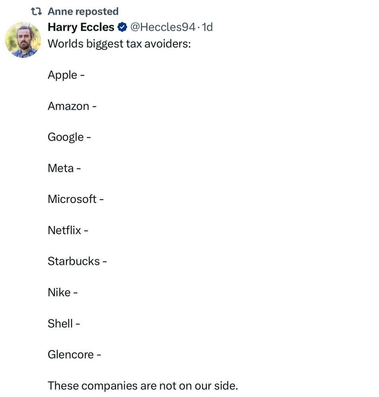Screen dimensions: 379x397
Task: Open the @Heccles94 handle
Action: coord(163,27)
